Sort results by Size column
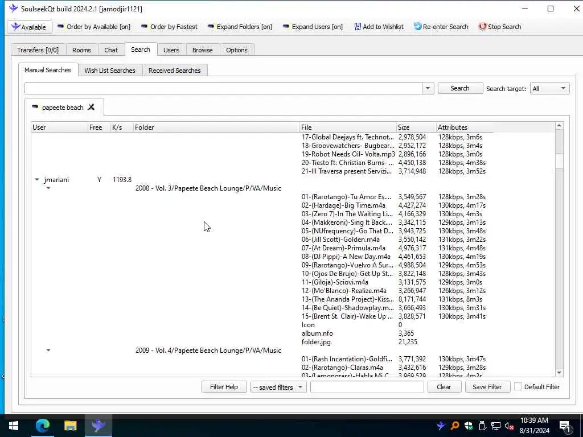 416,127
